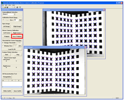
Task: Click the Paste toolbar icon
Action: coord(14,7)
